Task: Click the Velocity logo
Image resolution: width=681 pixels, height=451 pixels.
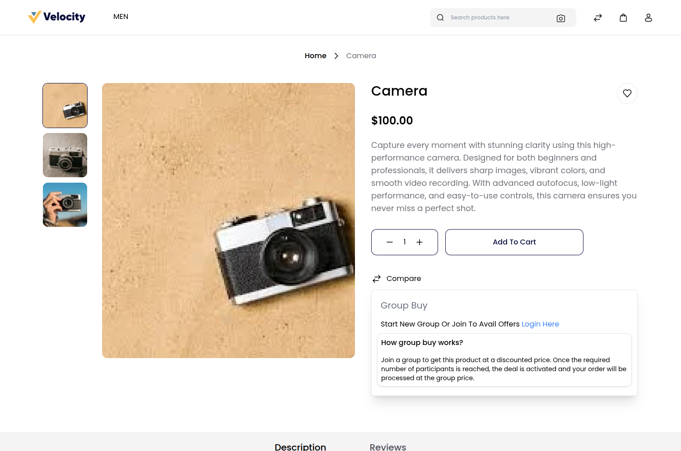Action: (x=56, y=17)
